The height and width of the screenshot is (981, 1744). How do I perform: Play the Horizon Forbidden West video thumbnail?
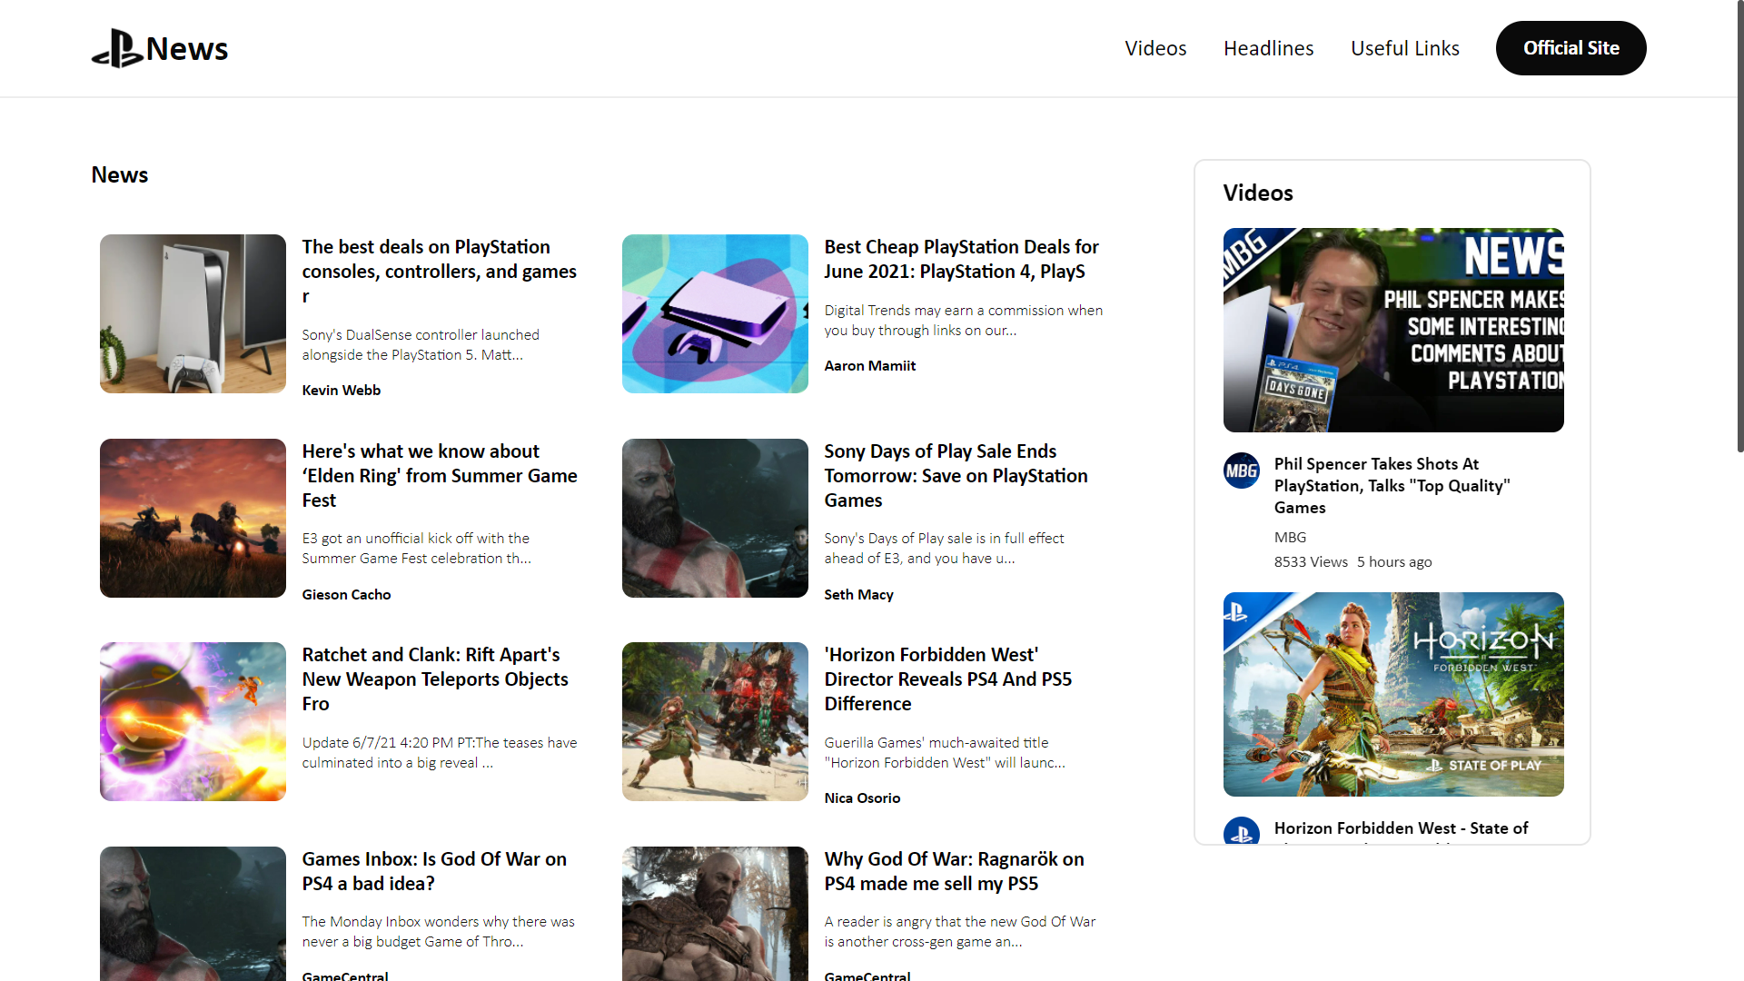(x=1393, y=694)
